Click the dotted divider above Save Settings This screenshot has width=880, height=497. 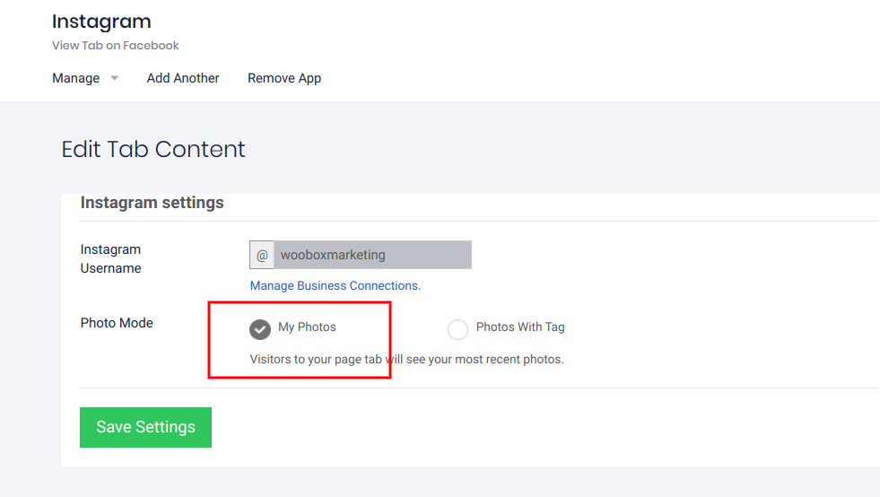point(475,388)
